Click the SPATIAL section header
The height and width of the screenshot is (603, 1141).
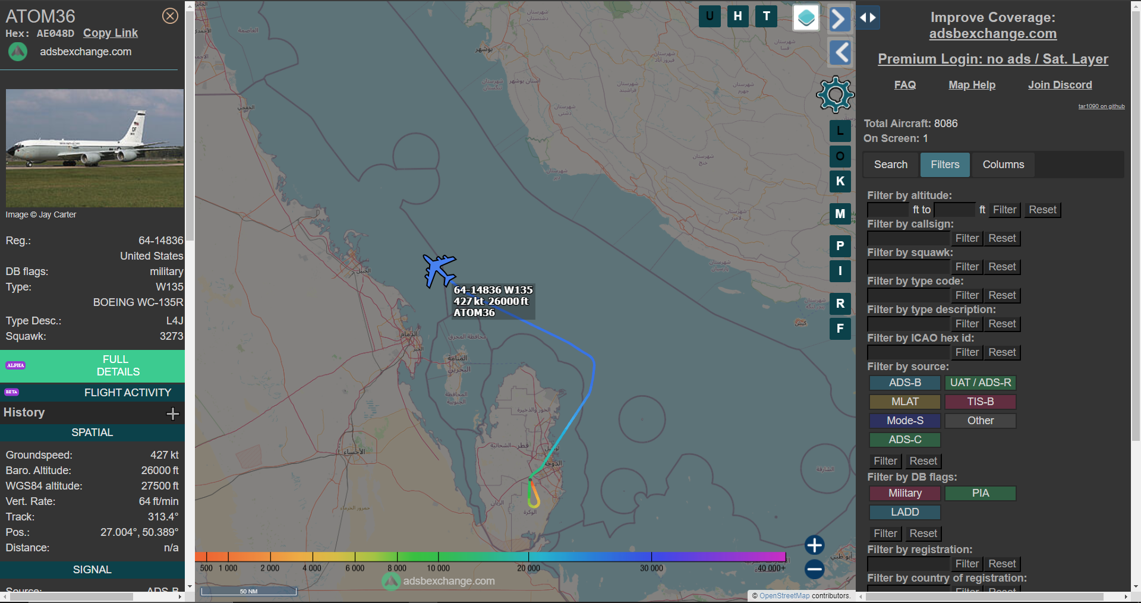tap(93, 432)
